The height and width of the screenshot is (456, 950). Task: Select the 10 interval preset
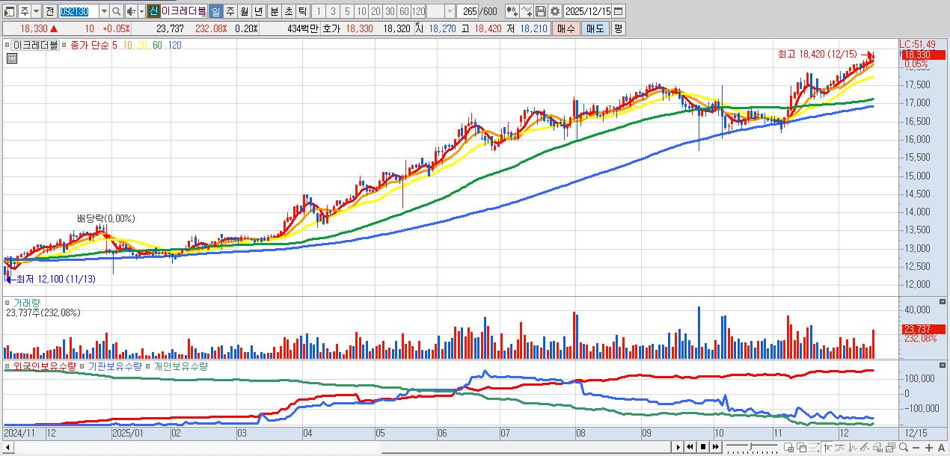361,11
